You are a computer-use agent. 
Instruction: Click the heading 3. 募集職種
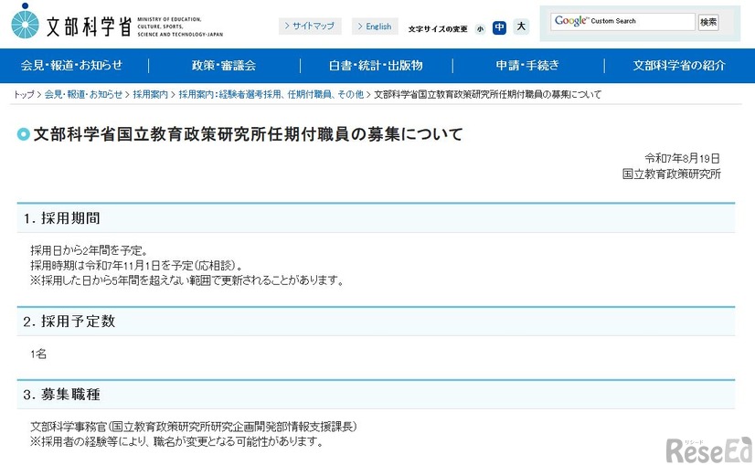(x=61, y=395)
